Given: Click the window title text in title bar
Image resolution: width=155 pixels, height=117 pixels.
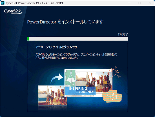Looking at the screenshot, I should pyautogui.click(x=34, y=3).
